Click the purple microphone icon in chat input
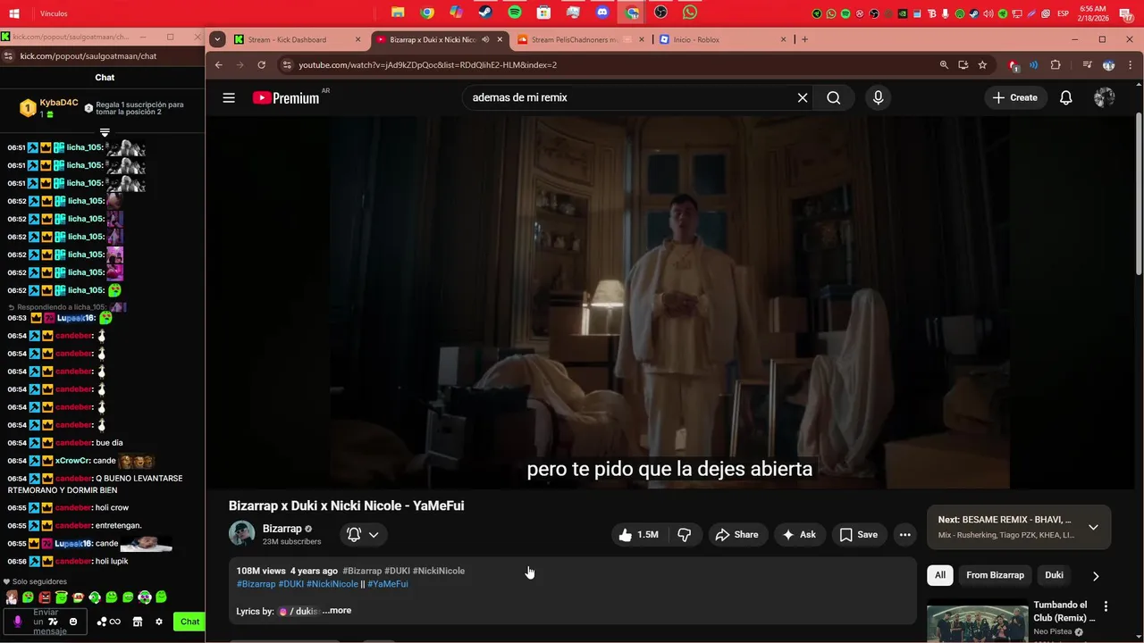The image size is (1144, 643). click(17, 622)
